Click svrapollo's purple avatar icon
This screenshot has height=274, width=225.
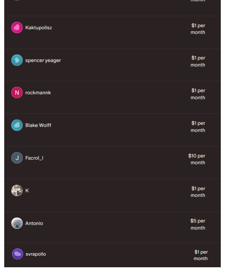coord(17,254)
